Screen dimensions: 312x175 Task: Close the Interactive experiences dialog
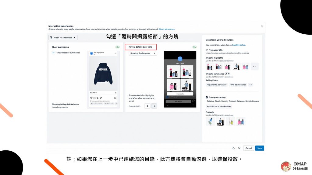[x=262, y=26]
